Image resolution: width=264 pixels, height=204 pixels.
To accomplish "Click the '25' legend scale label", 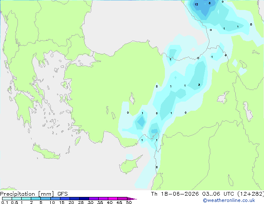I will tap(81, 202).
